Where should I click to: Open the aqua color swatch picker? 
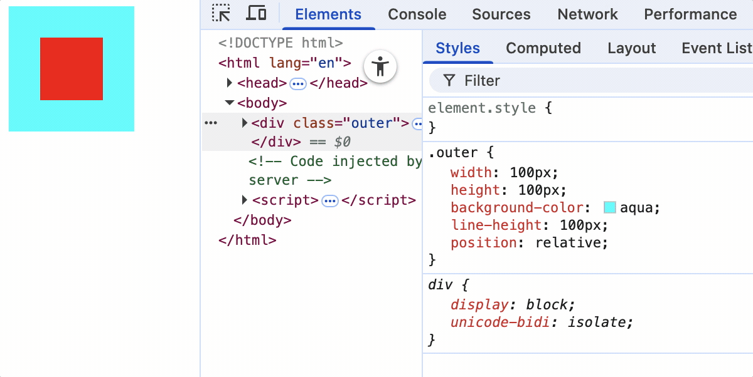(x=610, y=208)
